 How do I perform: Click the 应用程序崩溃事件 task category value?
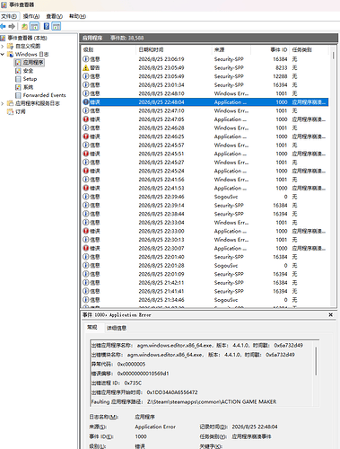(x=251, y=436)
